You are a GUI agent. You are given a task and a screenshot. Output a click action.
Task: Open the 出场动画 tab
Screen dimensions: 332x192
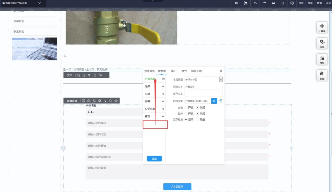[196, 71]
